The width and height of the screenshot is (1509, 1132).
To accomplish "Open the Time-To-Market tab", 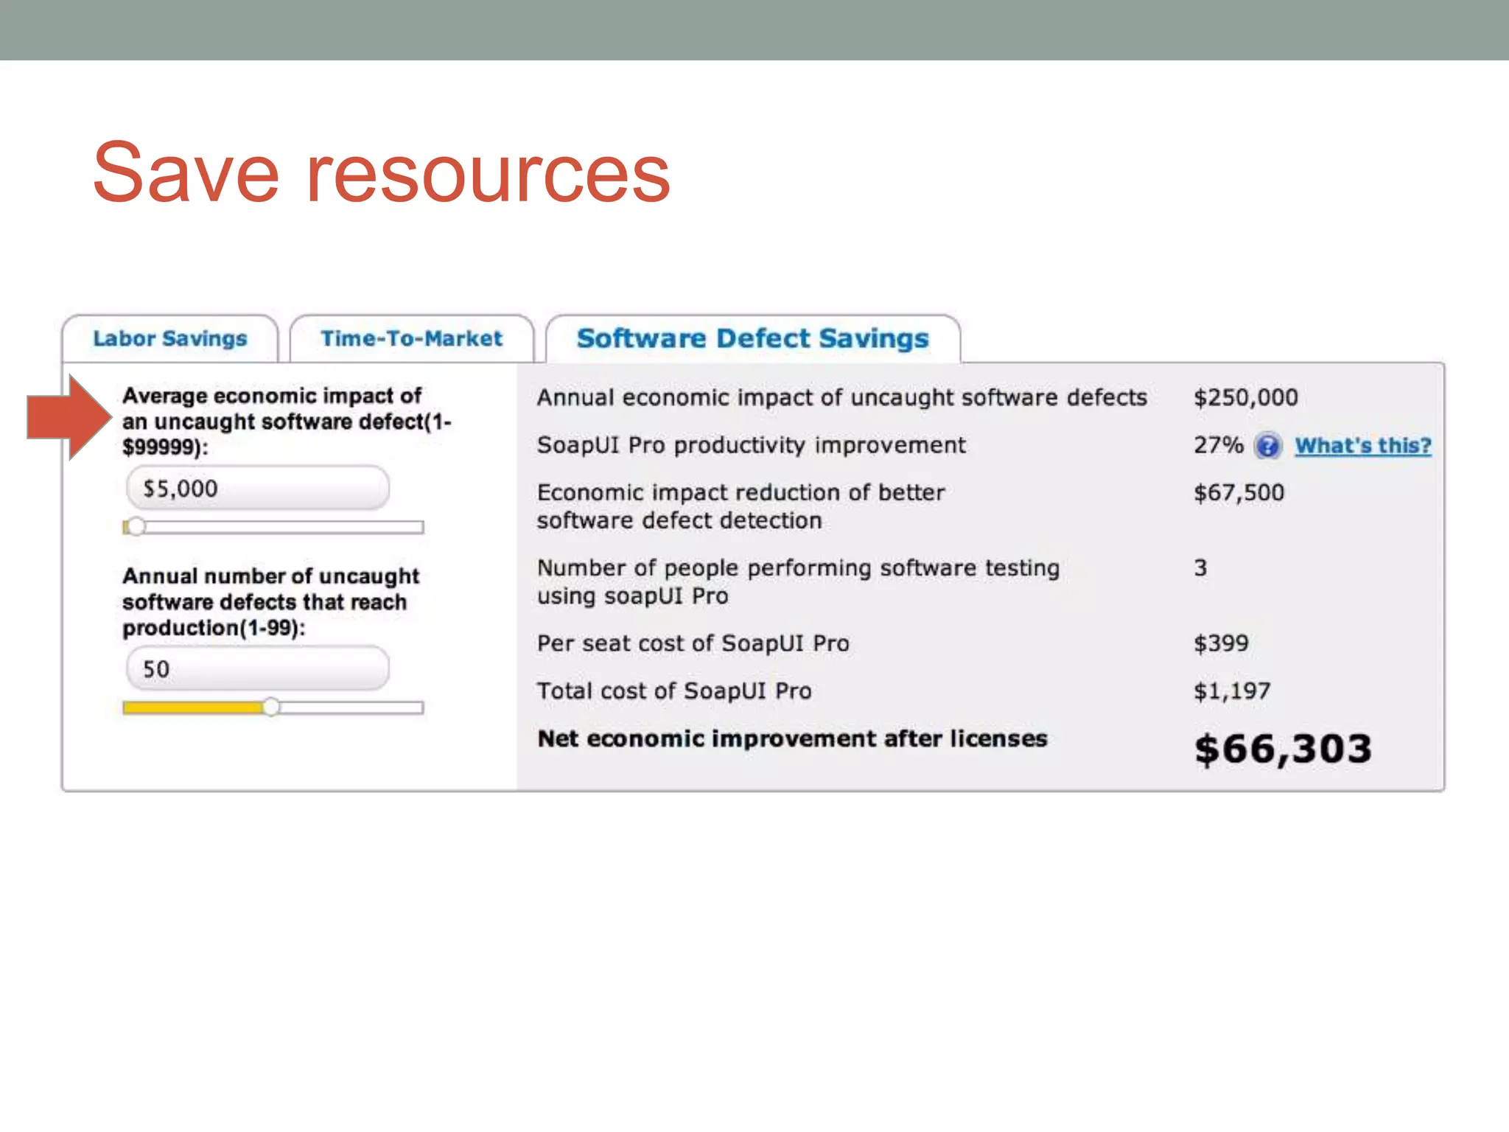I will pyautogui.click(x=411, y=338).
